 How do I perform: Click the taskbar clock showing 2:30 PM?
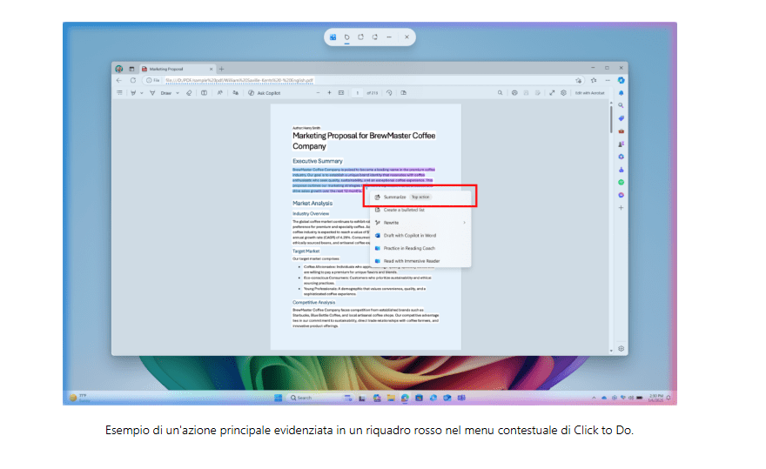point(655,398)
